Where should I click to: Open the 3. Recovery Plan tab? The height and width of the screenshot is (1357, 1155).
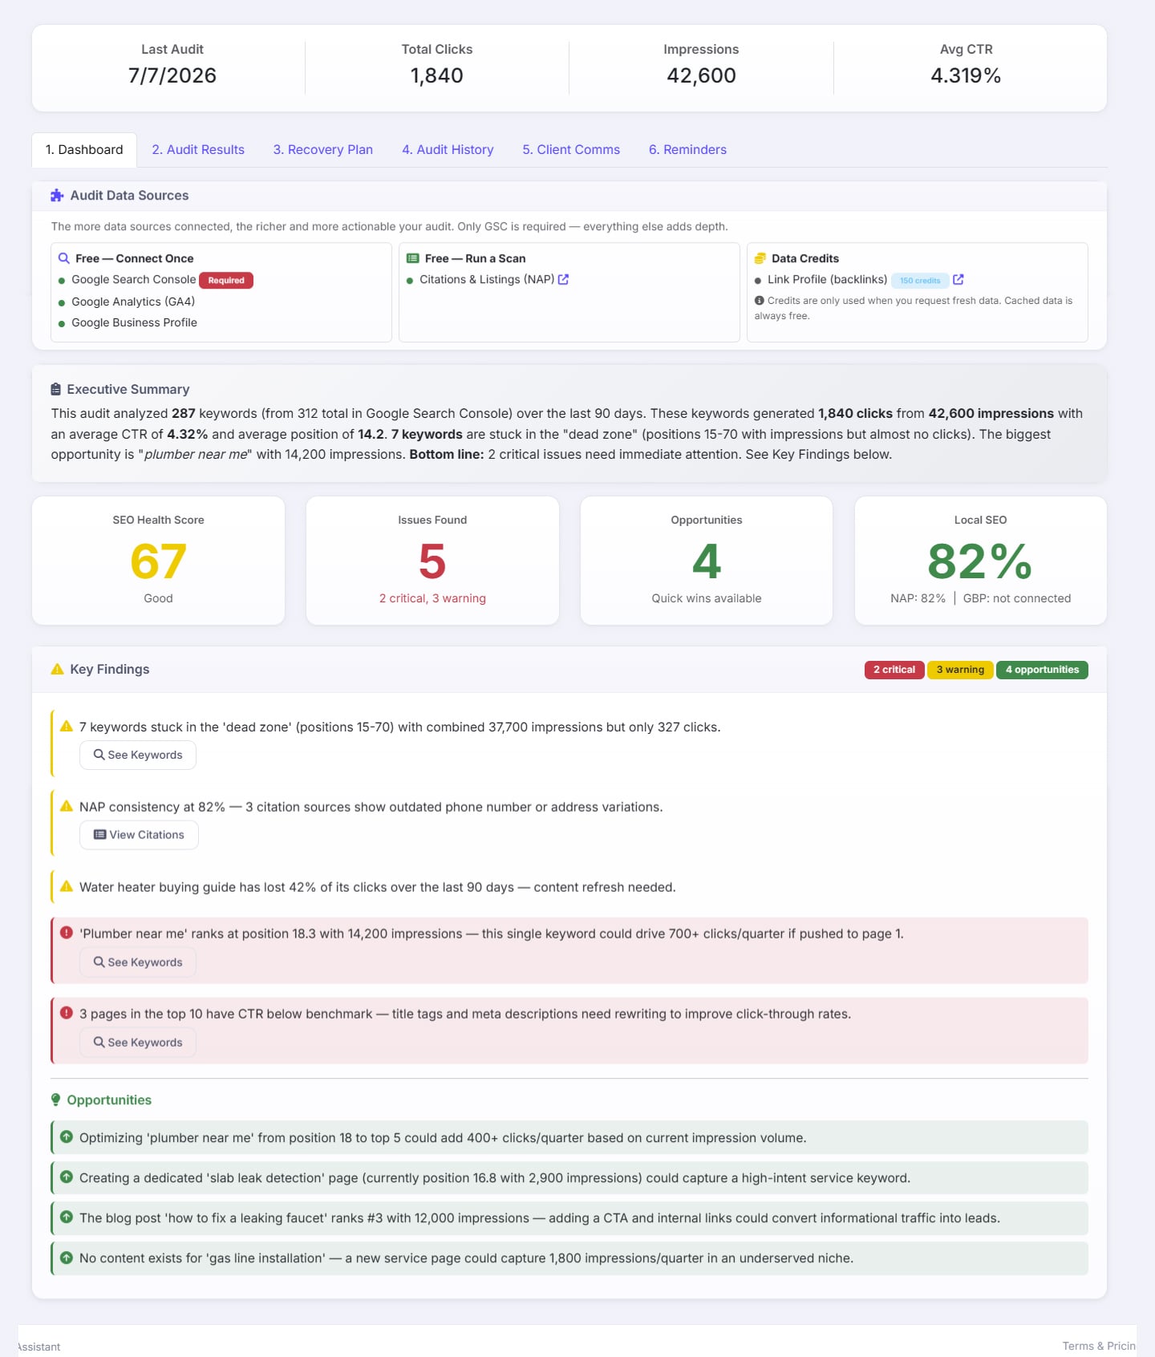coord(323,150)
